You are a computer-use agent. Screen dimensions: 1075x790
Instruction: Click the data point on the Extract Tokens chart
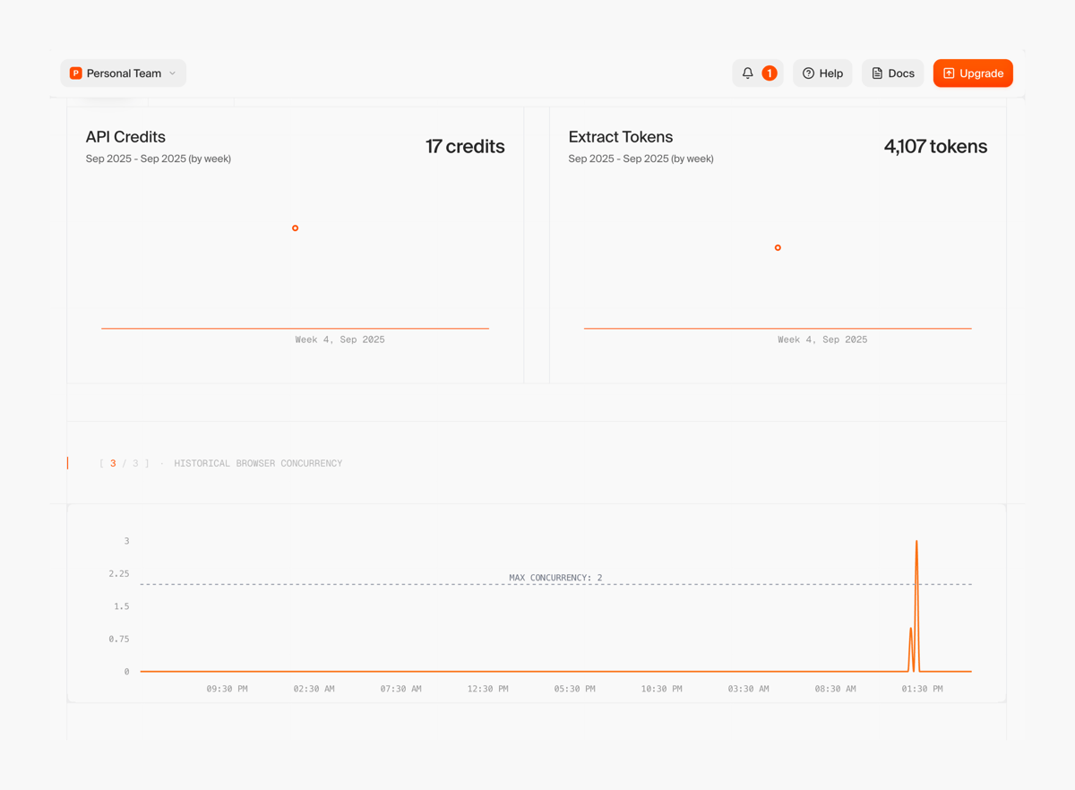[x=777, y=247]
